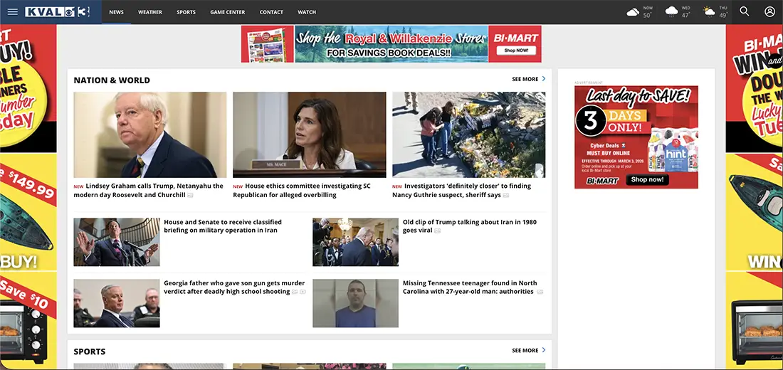The image size is (783, 370).
Task: Click the 3 Days Only Bi-Mart ad
Action: (x=636, y=137)
